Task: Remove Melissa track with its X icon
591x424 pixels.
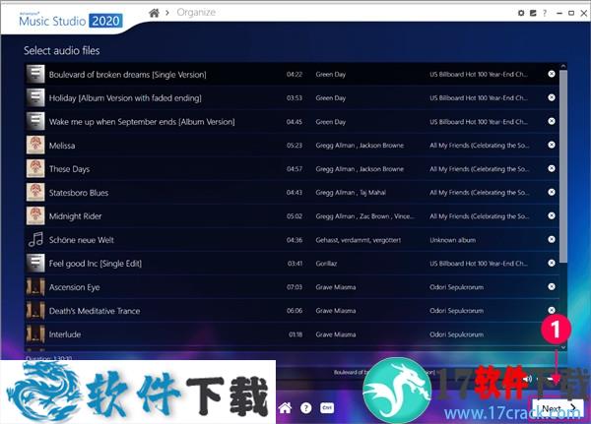Action: tap(551, 145)
